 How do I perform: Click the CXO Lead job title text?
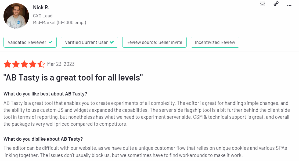tap(43, 16)
